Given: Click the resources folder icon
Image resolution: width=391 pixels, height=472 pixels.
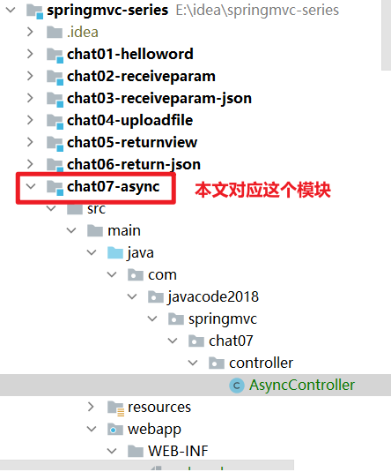Looking at the screenshot, I should tap(115, 408).
